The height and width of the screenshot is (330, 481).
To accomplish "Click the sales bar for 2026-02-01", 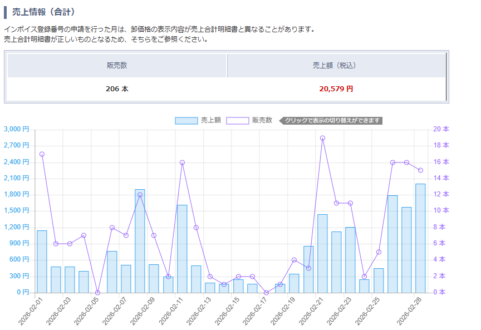I will point(42,262).
